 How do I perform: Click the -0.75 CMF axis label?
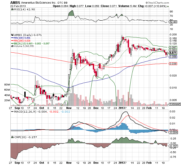pos(173,157)
